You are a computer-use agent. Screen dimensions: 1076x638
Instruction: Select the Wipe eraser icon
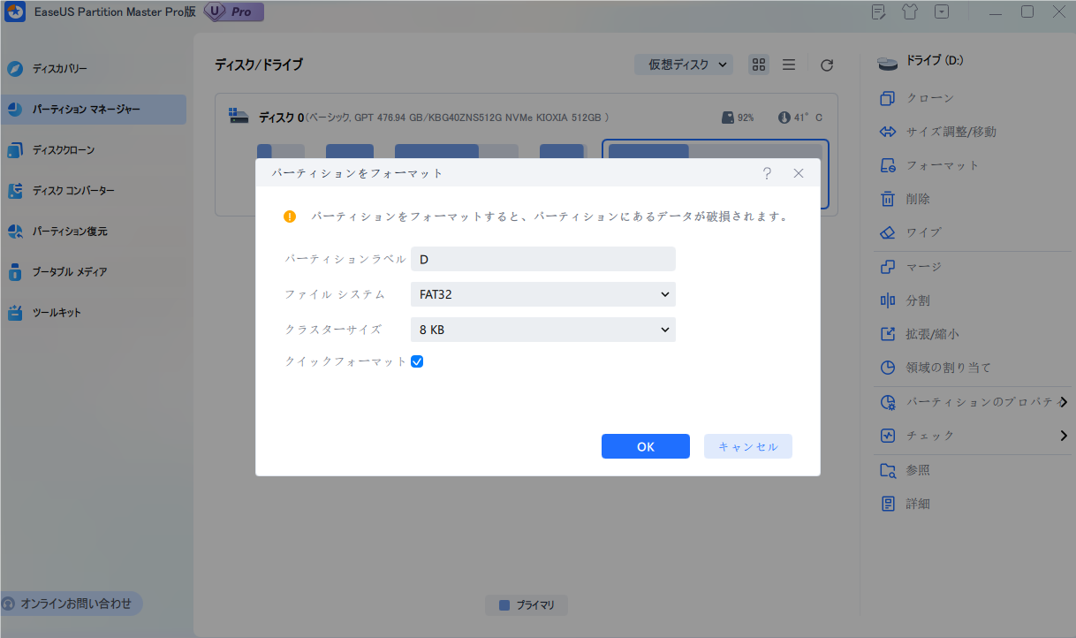(888, 233)
